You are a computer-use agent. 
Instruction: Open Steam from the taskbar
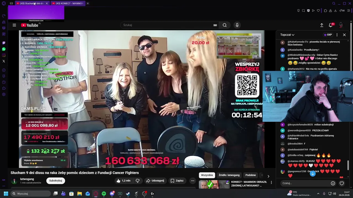coord(128,194)
